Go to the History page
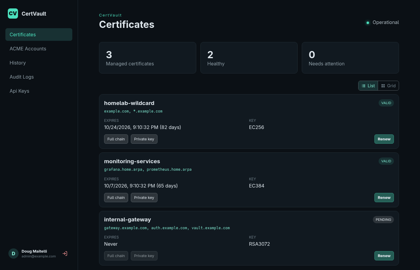This screenshot has width=420, height=270. pos(39,63)
